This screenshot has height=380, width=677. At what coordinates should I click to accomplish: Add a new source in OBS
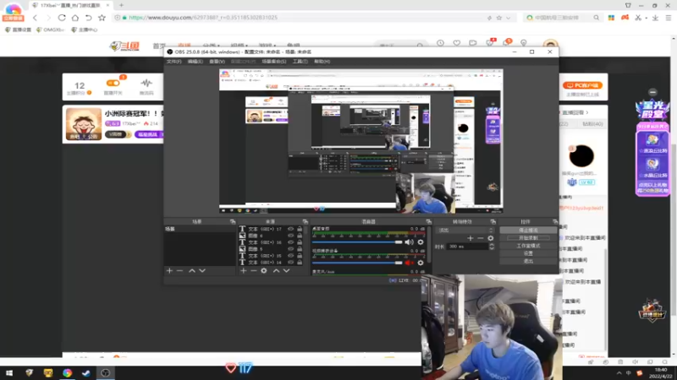pyautogui.click(x=243, y=270)
